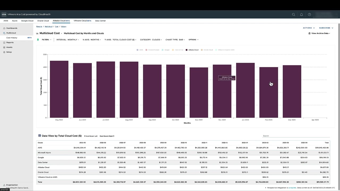The width and height of the screenshot is (340, 191).
Task: Open notifications bell icon
Action: tap(301, 14)
